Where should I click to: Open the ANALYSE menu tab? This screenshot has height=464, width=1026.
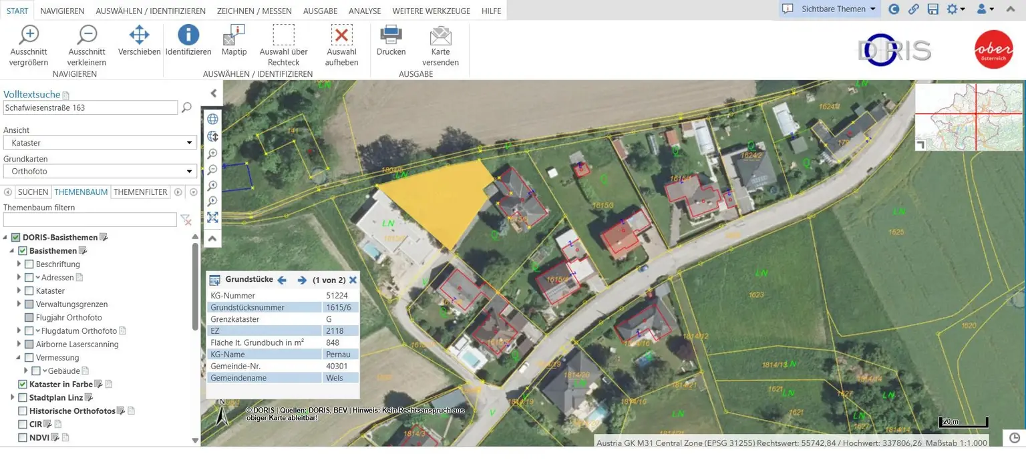click(365, 11)
